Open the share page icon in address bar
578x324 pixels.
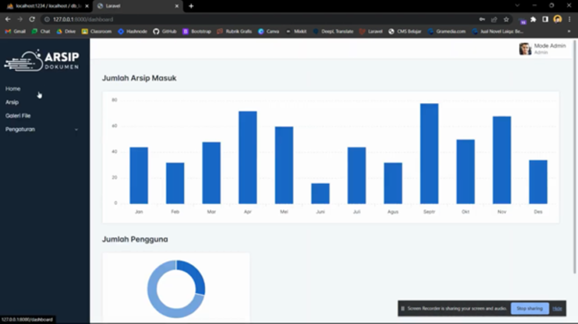click(494, 19)
